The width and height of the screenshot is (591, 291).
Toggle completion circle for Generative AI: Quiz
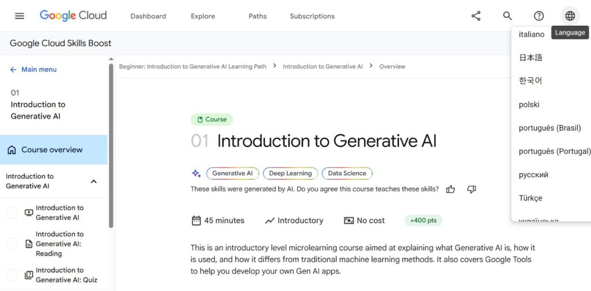coord(12,275)
